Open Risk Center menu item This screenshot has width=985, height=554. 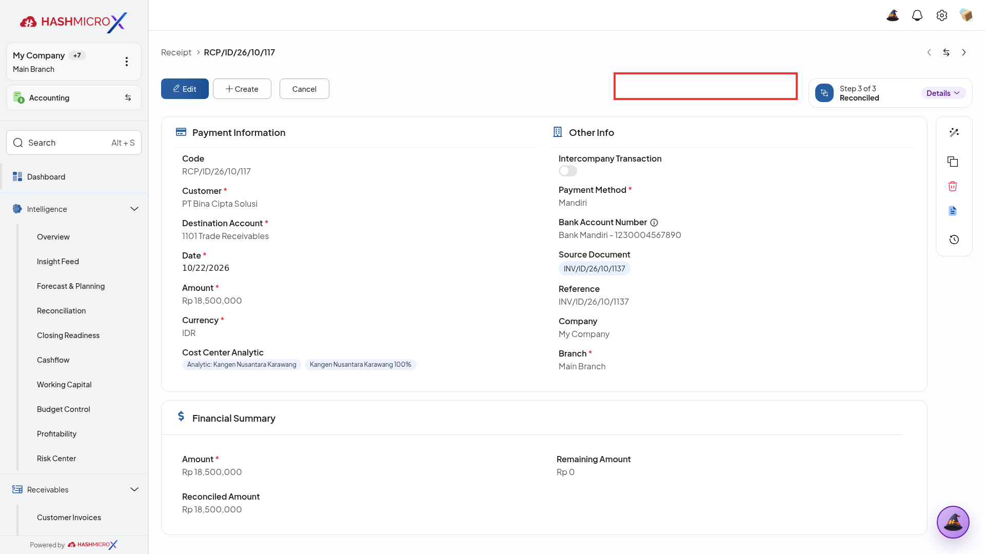(x=56, y=459)
